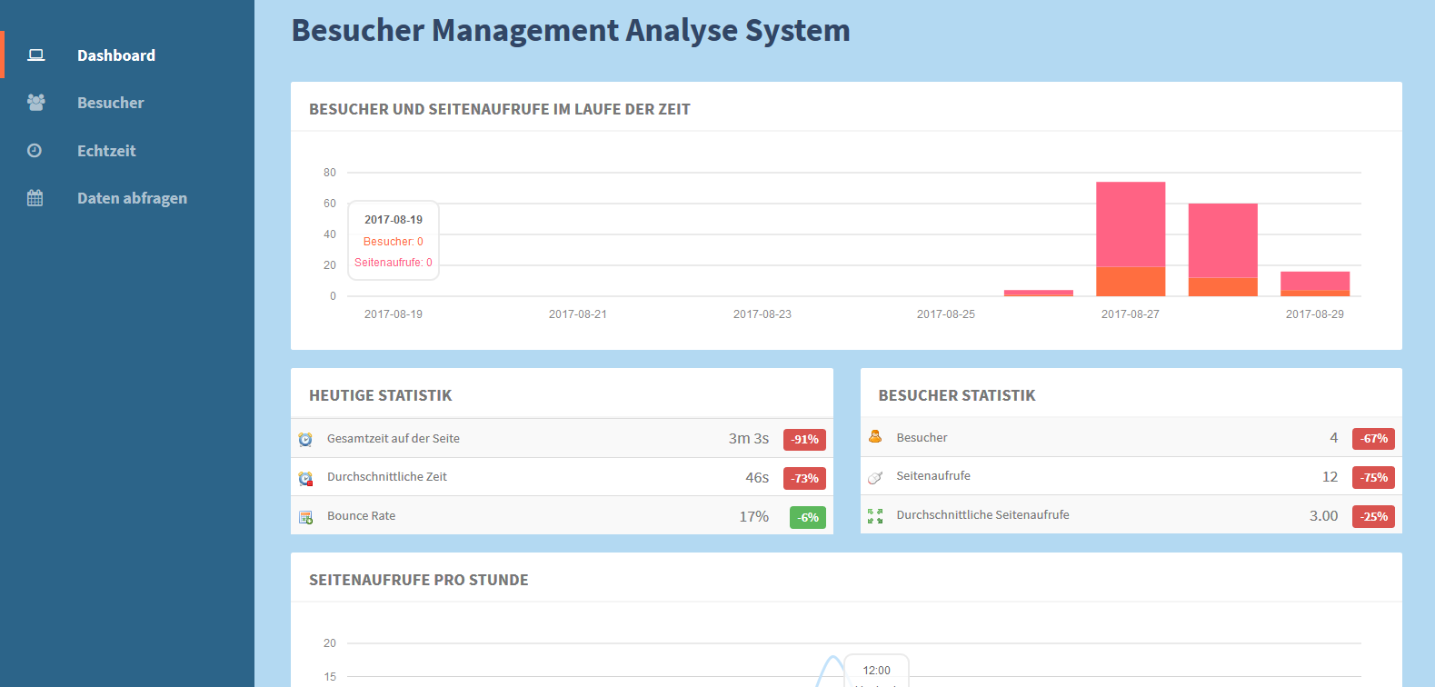Click the Seitenaufrufe value '12'
The height and width of the screenshot is (687, 1435).
[x=1330, y=476]
